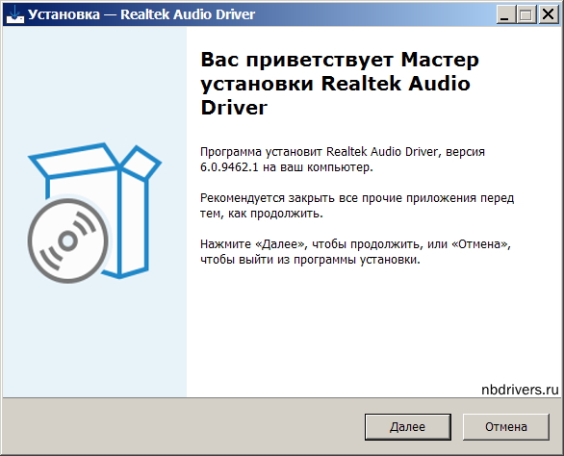Click the heading "Вас приветствует Мастер установки"
Viewport: 564px width, 456px height.
[x=340, y=71]
